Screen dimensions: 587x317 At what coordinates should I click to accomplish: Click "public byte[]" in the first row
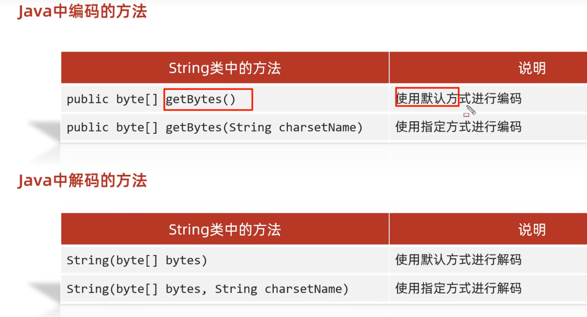coord(112,99)
